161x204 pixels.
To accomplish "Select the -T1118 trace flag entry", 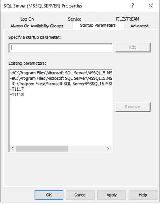I will pyautogui.click(x=61, y=94).
